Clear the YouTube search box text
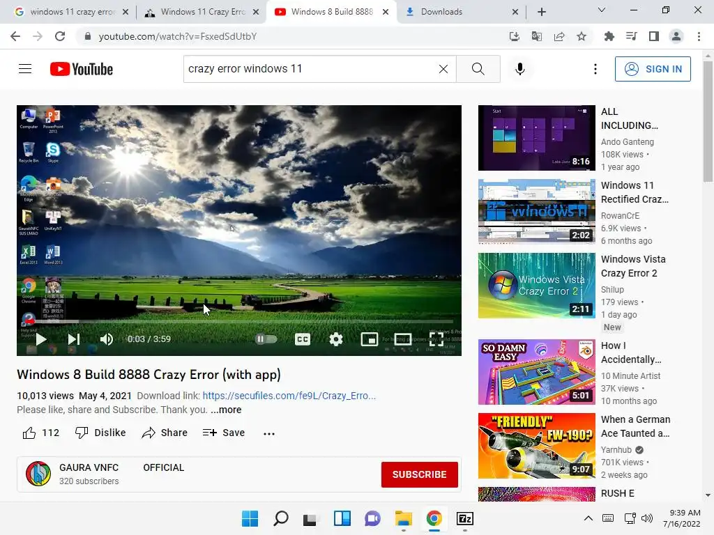 pos(443,69)
